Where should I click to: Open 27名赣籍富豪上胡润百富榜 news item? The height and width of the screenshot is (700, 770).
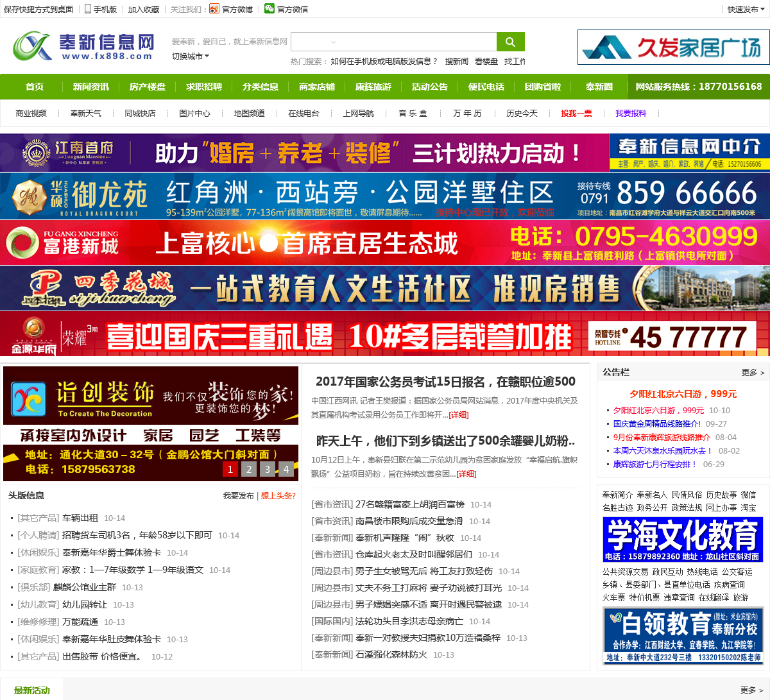point(410,504)
